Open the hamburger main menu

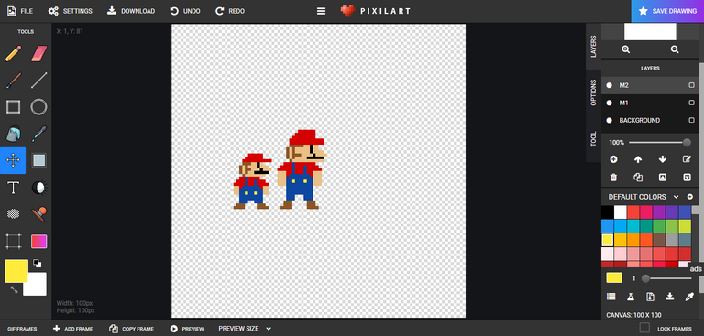pos(321,11)
